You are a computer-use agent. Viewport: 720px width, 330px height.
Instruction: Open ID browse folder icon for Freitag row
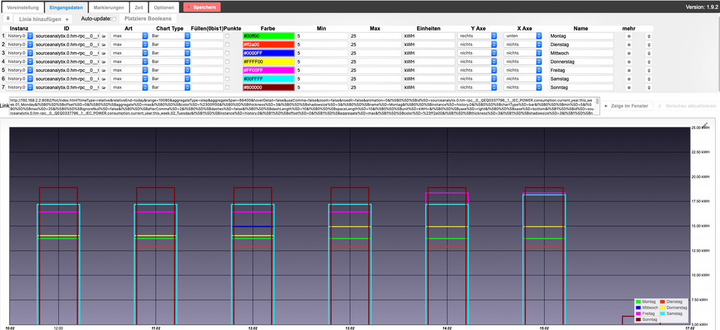[x=103, y=70]
